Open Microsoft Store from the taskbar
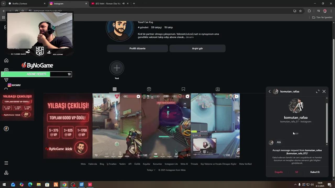The height and width of the screenshot is (188, 335). [x=47, y=185]
